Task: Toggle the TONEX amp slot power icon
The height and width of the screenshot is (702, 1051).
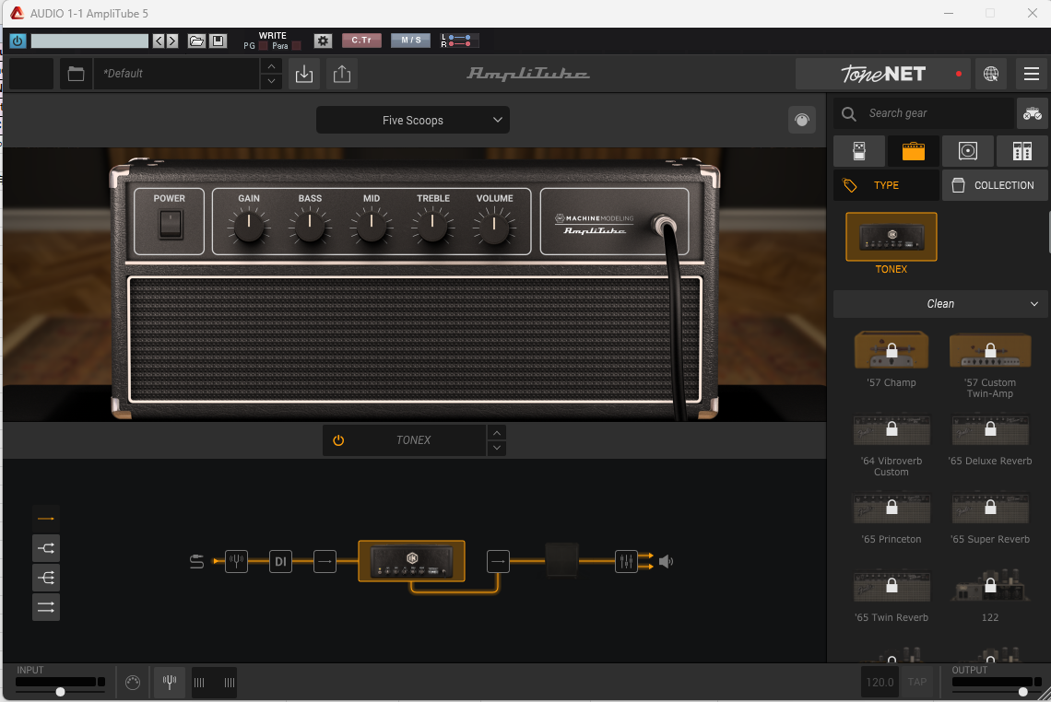Action: pos(338,440)
